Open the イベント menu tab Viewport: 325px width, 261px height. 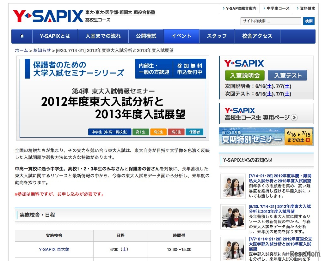181,36
